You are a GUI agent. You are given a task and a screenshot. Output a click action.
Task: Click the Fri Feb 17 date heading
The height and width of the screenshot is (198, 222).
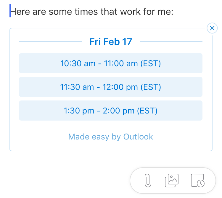[111, 42]
